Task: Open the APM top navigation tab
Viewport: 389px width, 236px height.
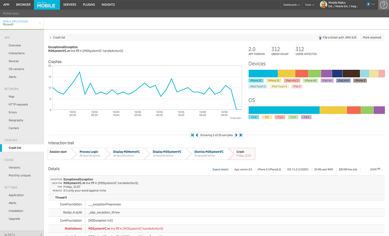Action: point(6,5)
